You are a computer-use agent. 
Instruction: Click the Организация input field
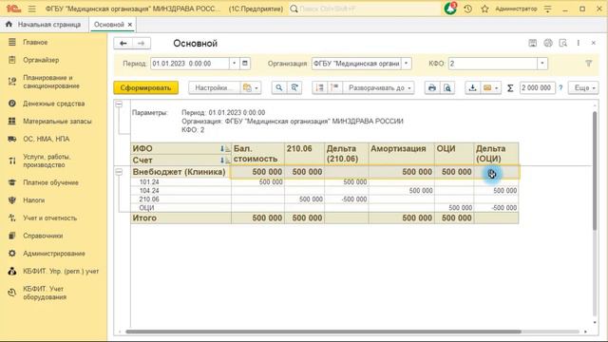tap(356, 64)
